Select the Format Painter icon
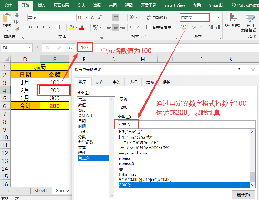Viewport: 259px width, 200px height. 17,29
